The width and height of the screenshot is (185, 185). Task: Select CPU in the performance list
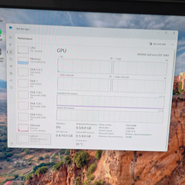(x=34, y=50)
